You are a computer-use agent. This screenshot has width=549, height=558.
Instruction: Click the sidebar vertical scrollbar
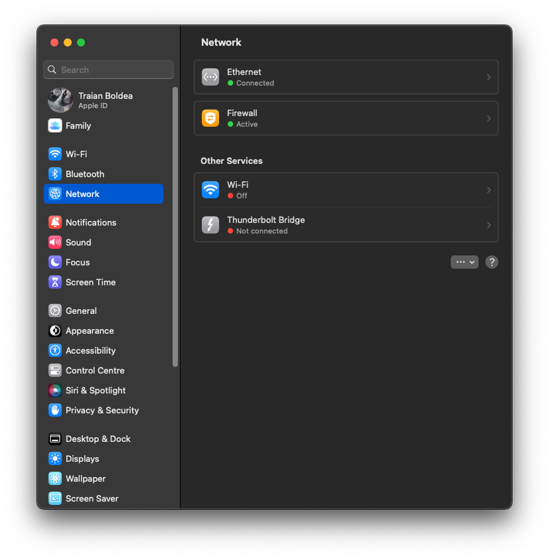point(175,226)
